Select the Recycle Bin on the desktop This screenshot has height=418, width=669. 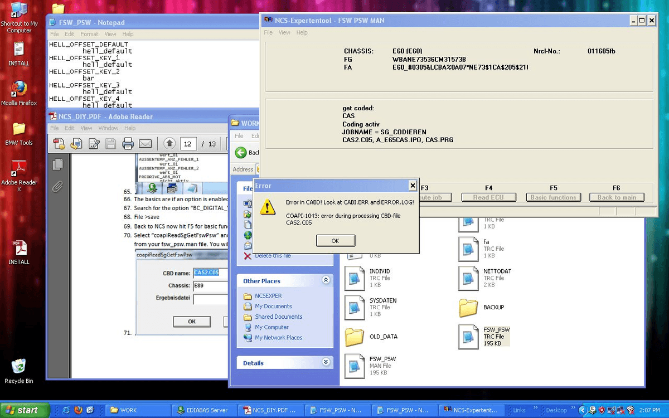[x=19, y=367]
